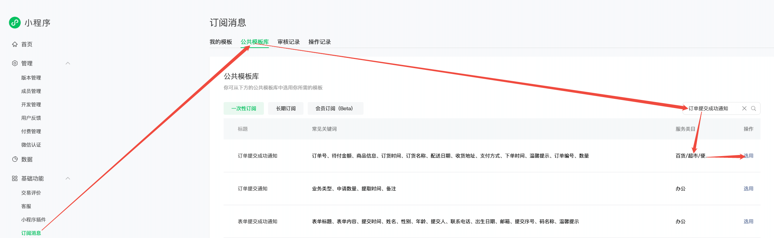The height and width of the screenshot is (238, 774).
Task: Switch to 会员订阅 (Beta) filter
Action: [335, 108]
